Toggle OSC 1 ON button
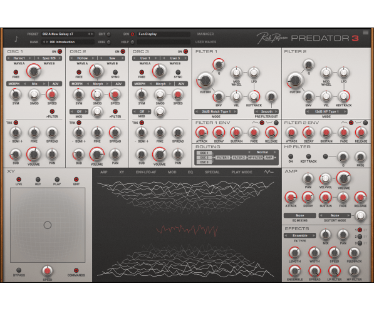 pyautogui.click(x=60, y=51)
